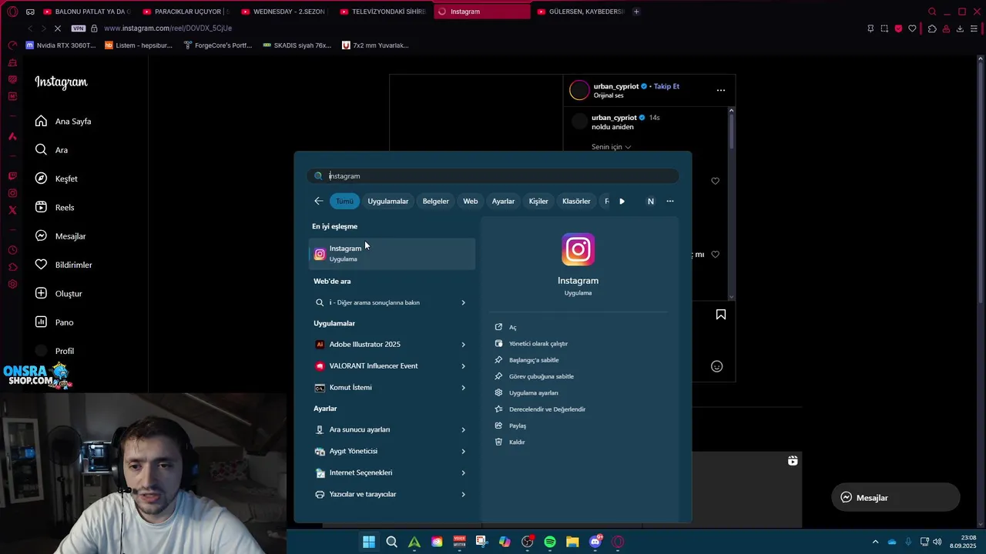Click the Instagram logo wordmark
Screen dimensions: 986x554
61,82
